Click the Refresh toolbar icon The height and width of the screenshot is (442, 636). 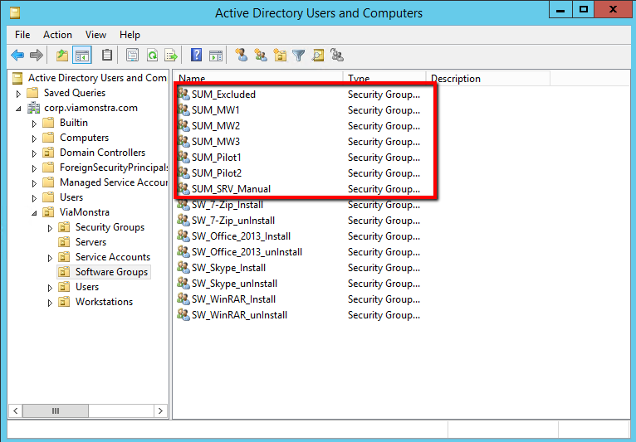pos(152,56)
